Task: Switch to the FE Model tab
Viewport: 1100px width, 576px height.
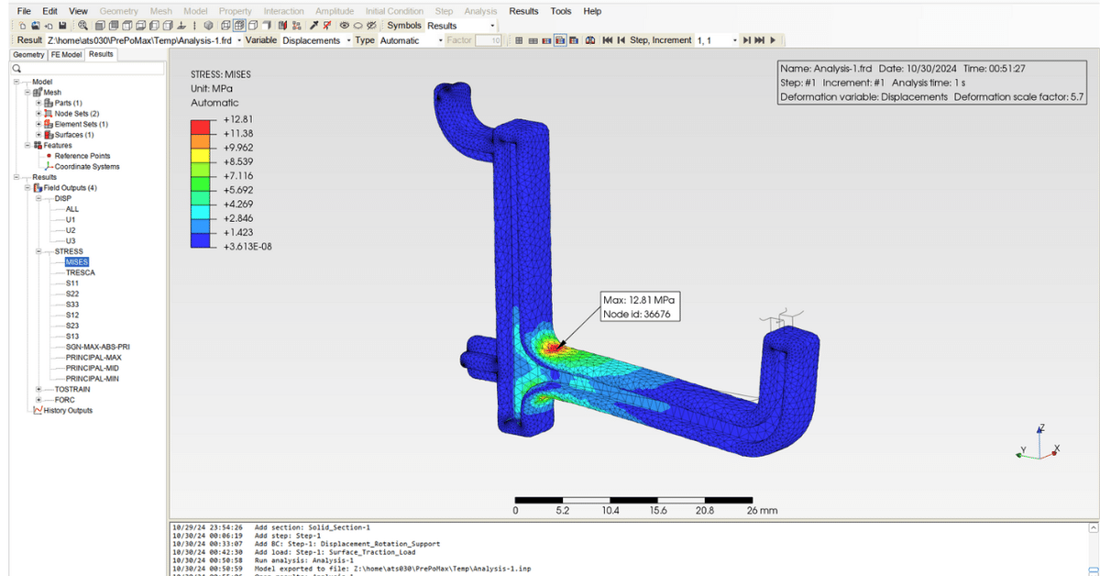Action: click(x=66, y=55)
